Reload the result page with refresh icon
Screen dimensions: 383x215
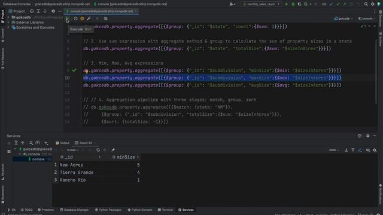point(98,150)
